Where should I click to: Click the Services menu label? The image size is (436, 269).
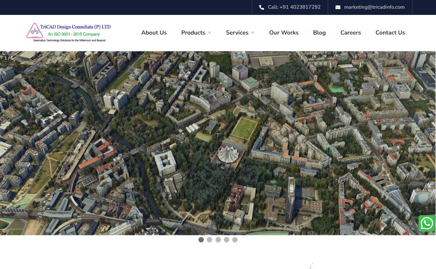pos(237,33)
